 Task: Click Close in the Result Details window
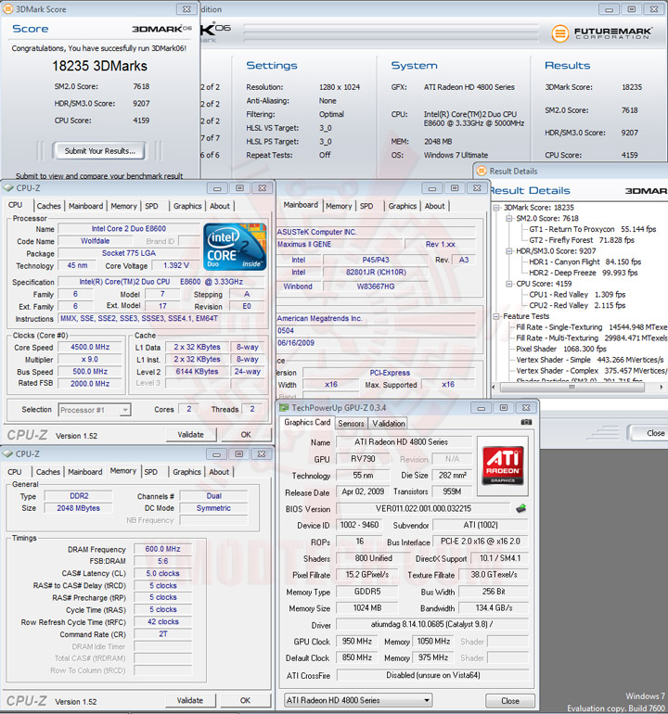pyautogui.click(x=649, y=433)
